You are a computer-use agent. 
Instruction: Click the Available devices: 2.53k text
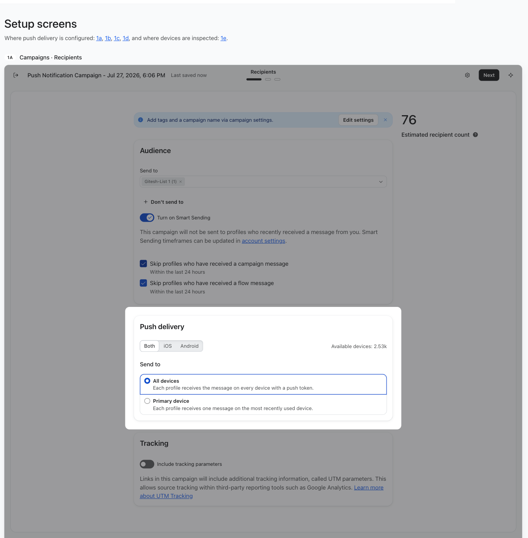coord(359,346)
